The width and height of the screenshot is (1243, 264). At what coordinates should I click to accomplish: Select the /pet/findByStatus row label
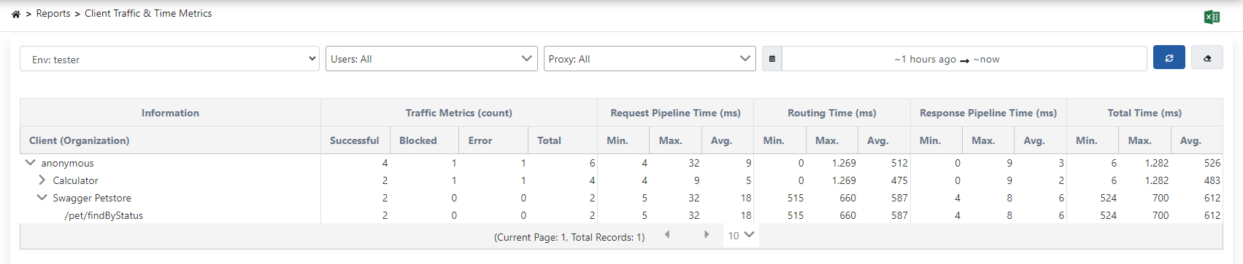point(104,216)
